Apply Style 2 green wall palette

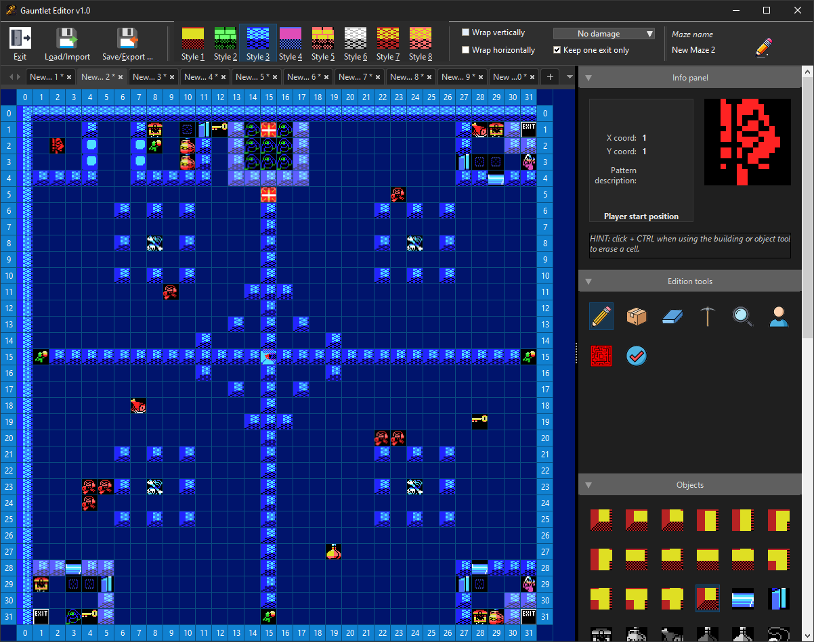(x=226, y=44)
